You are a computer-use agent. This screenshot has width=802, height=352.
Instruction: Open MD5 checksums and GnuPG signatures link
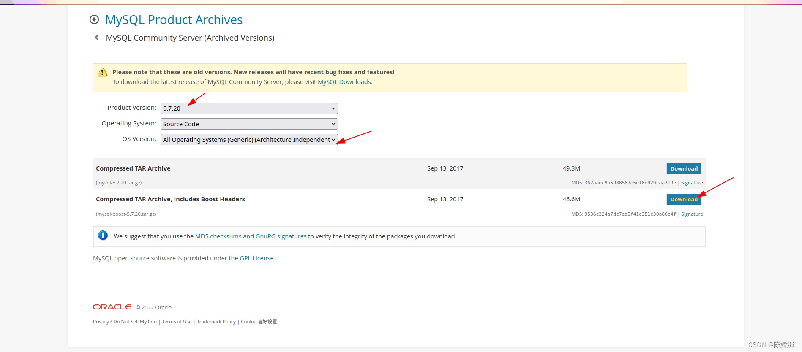(251, 236)
